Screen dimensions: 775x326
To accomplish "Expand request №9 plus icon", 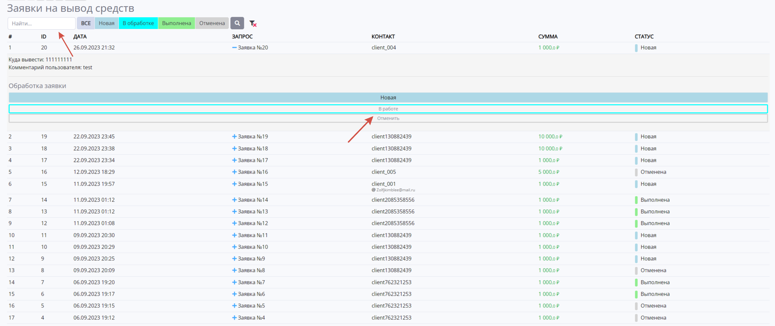I will click(234, 259).
